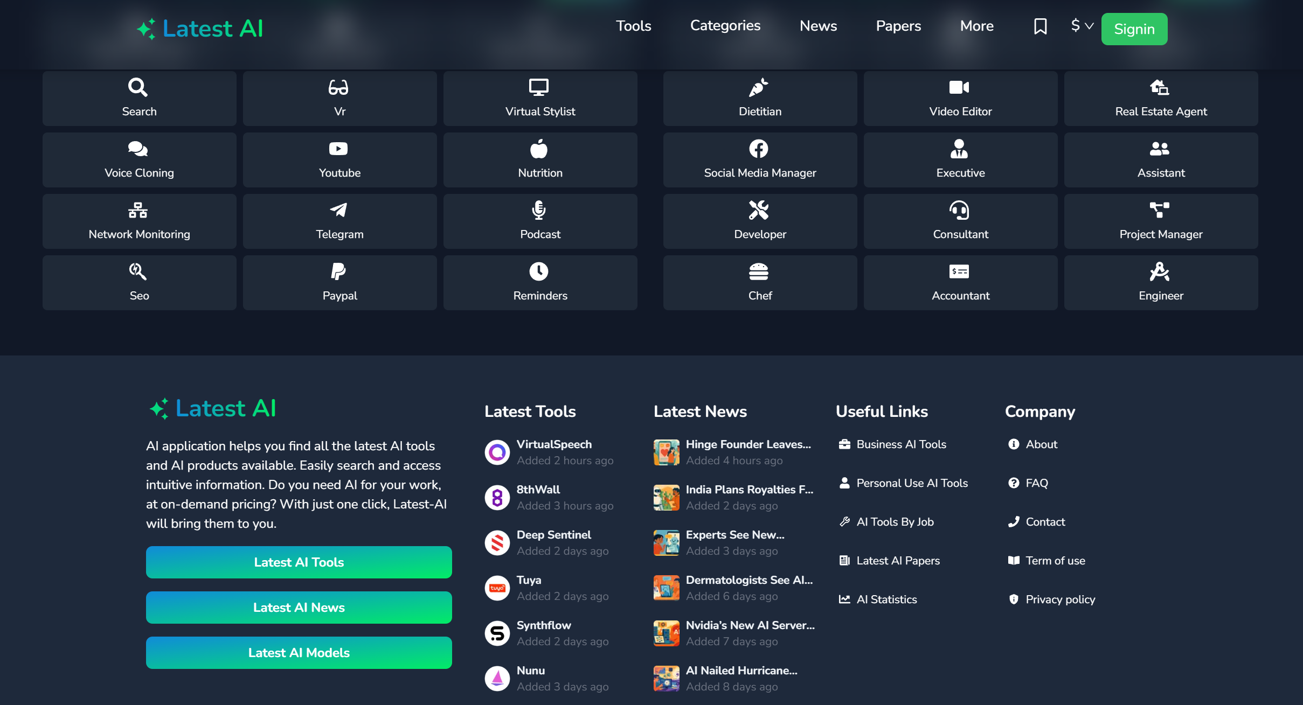
Task: Open Network Monitoring category
Action: [139, 221]
